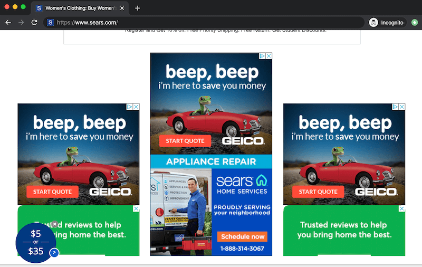Open AdChoices on the right GEICO ad
Image resolution: width=422 pixels, height=267 pixels.
point(395,107)
